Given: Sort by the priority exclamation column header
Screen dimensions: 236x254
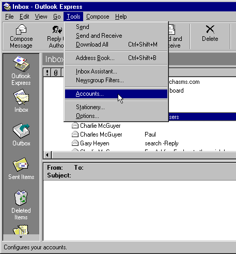Looking at the screenshot, I should pos(47,72).
